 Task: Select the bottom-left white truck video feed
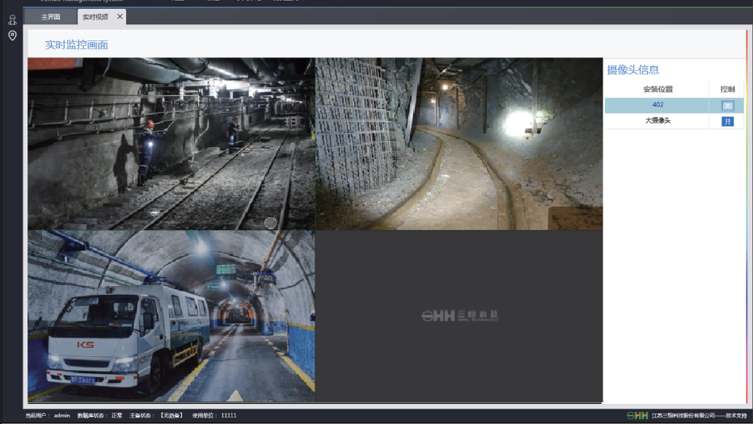171,316
